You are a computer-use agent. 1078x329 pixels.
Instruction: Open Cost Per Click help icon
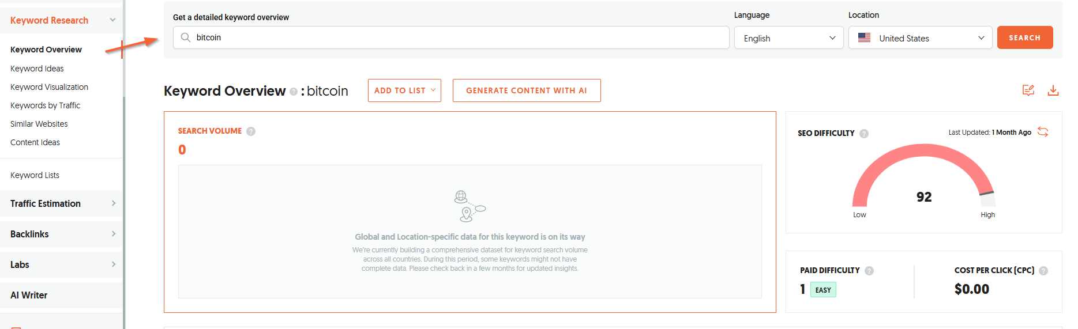click(x=1043, y=271)
